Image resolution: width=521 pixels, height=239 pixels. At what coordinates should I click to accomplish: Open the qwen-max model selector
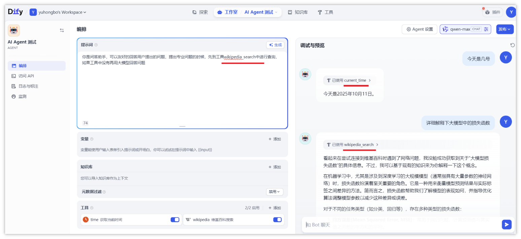pyautogui.click(x=465, y=29)
